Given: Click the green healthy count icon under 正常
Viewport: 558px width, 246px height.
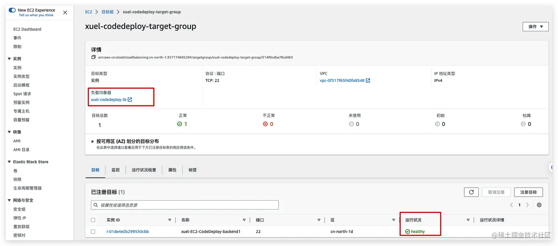Looking at the screenshot, I should coord(179,124).
